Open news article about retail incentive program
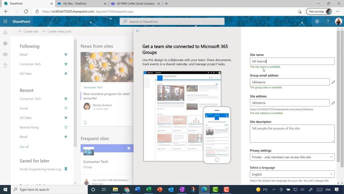The height and width of the screenshot is (194, 344). click(x=106, y=96)
